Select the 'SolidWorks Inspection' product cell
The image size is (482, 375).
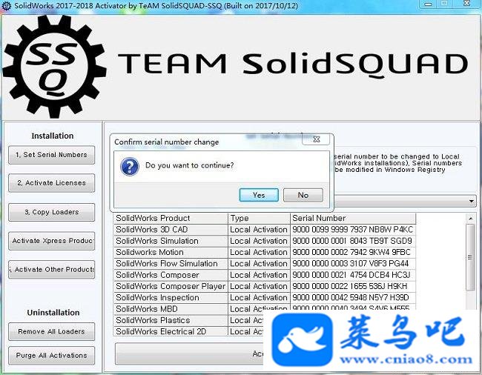[x=171, y=298]
